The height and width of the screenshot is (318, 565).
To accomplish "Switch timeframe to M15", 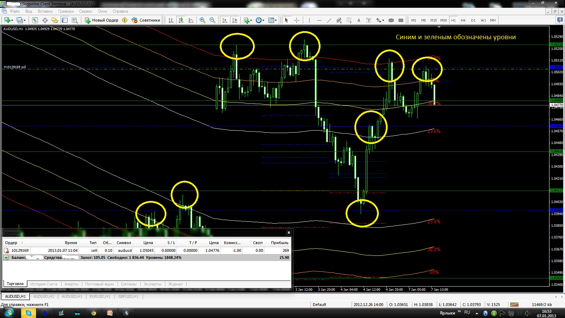I will tap(434, 20).
